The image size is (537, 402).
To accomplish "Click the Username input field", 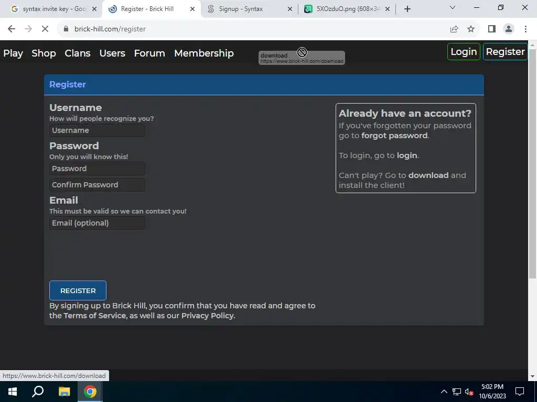I will click(97, 130).
